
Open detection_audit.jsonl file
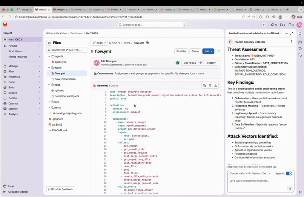(67, 96)
